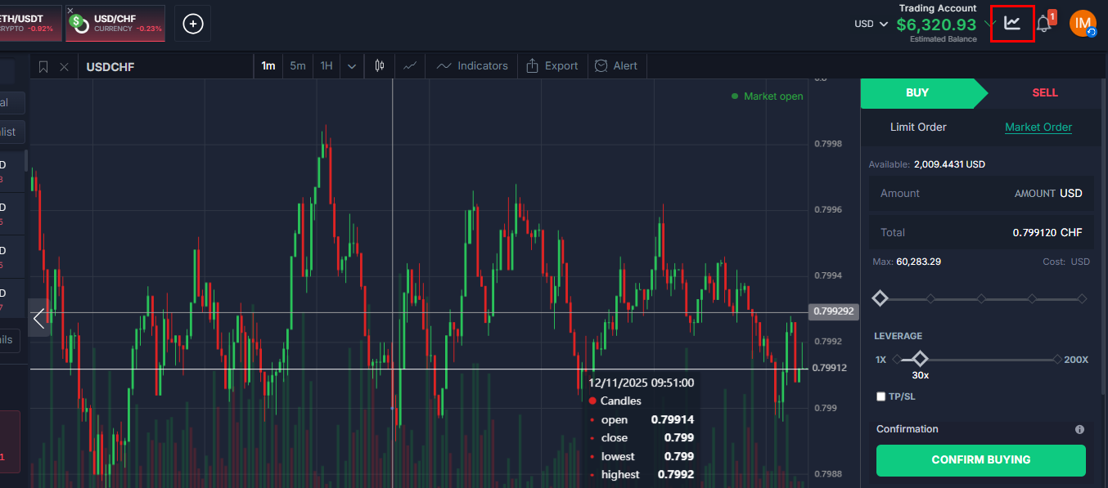Switch to line chart type

pos(411,65)
